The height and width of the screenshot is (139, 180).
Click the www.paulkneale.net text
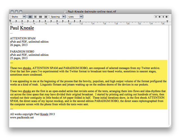(x=22, y=118)
